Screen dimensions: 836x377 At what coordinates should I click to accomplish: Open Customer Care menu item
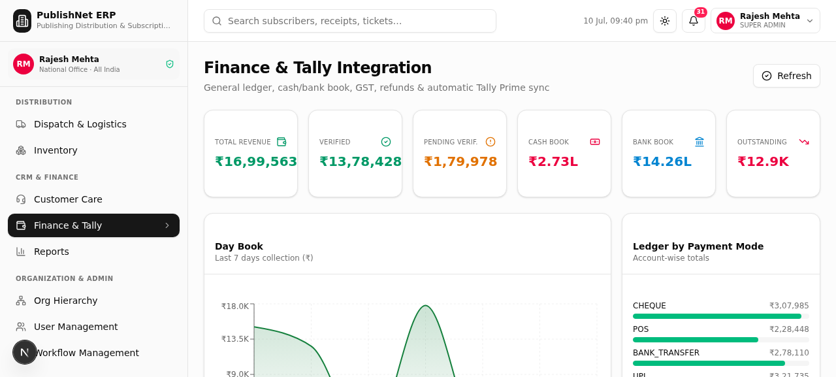[x=93, y=199]
